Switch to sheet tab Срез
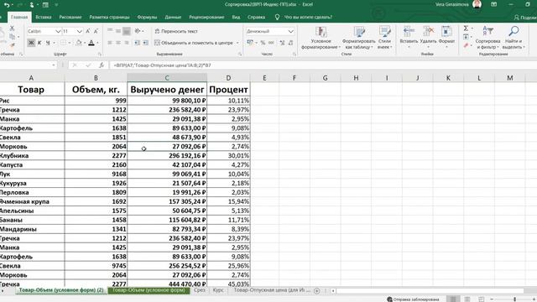537x302 pixels. click(200, 290)
